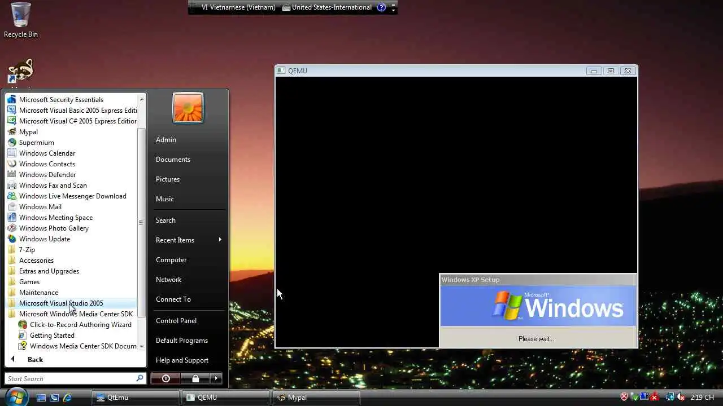This screenshot has width=723, height=406.
Task: Expand the Maintenance folder
Action: [x=71, y=293]
